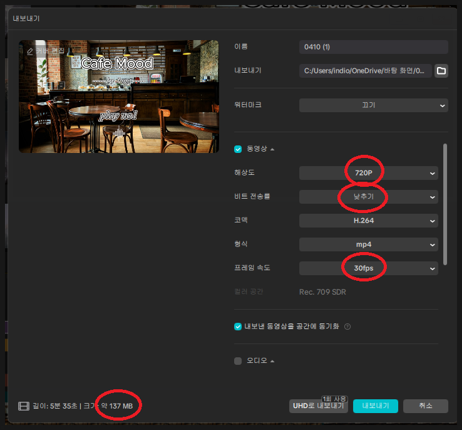
Task: Open the 형식 dropdown showing mp4
Action: (x=368, y=244)
